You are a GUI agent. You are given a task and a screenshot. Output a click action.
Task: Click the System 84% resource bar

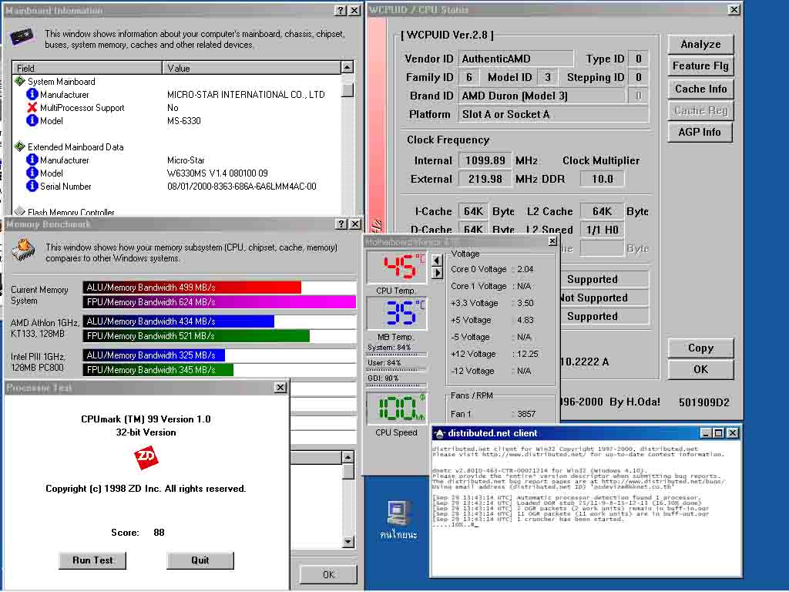[397, 355]
